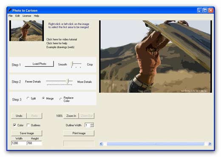The image size is (221, 157).
Task: Click the 'Click here for help' link
Action: pos(57,43)
